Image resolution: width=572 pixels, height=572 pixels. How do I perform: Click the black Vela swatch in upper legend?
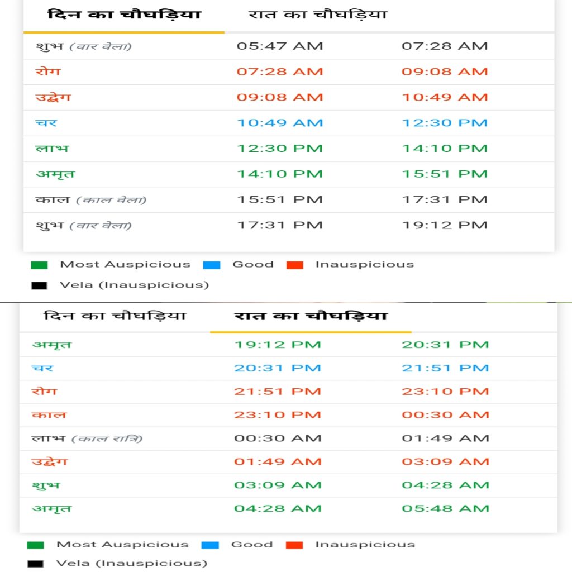tap(40, 285)
